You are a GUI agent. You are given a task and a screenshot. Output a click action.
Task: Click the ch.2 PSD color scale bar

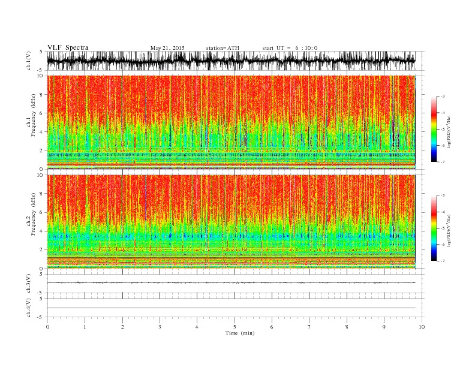pyautogui.click(x=434, y=228)
